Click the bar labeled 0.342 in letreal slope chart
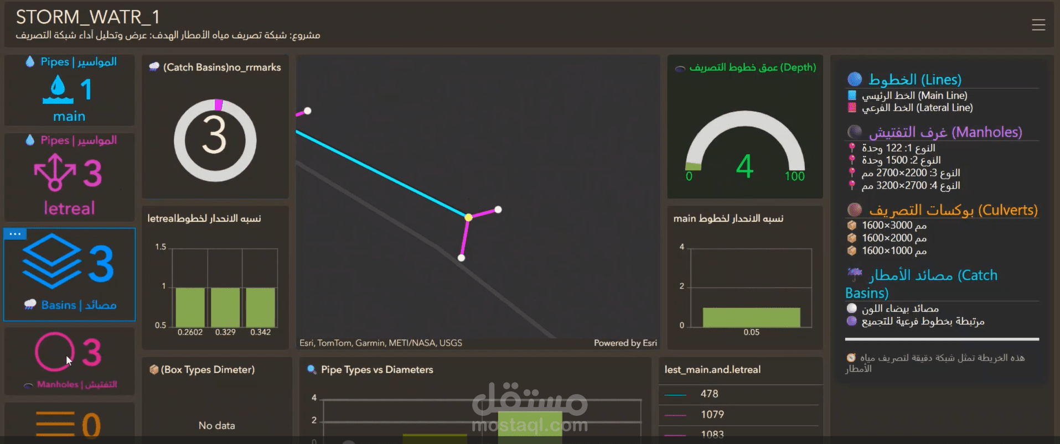Viewport: 1060px width, 444px height. coord(260,307)
